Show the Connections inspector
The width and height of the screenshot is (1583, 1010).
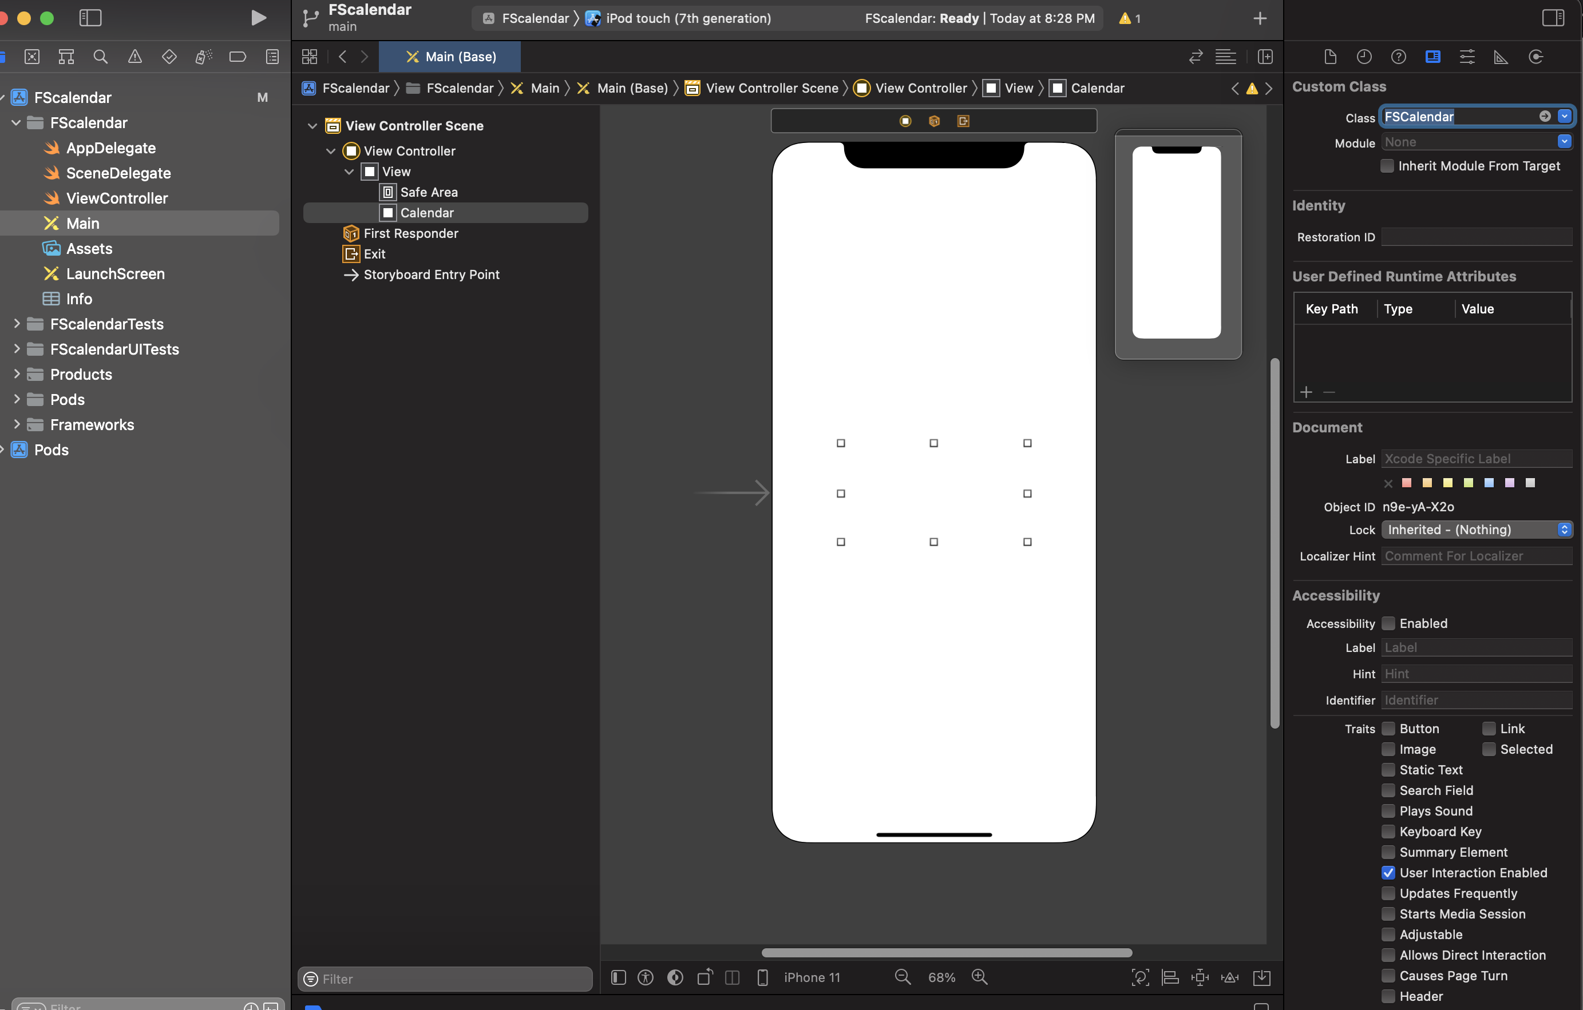[1535, 57]
